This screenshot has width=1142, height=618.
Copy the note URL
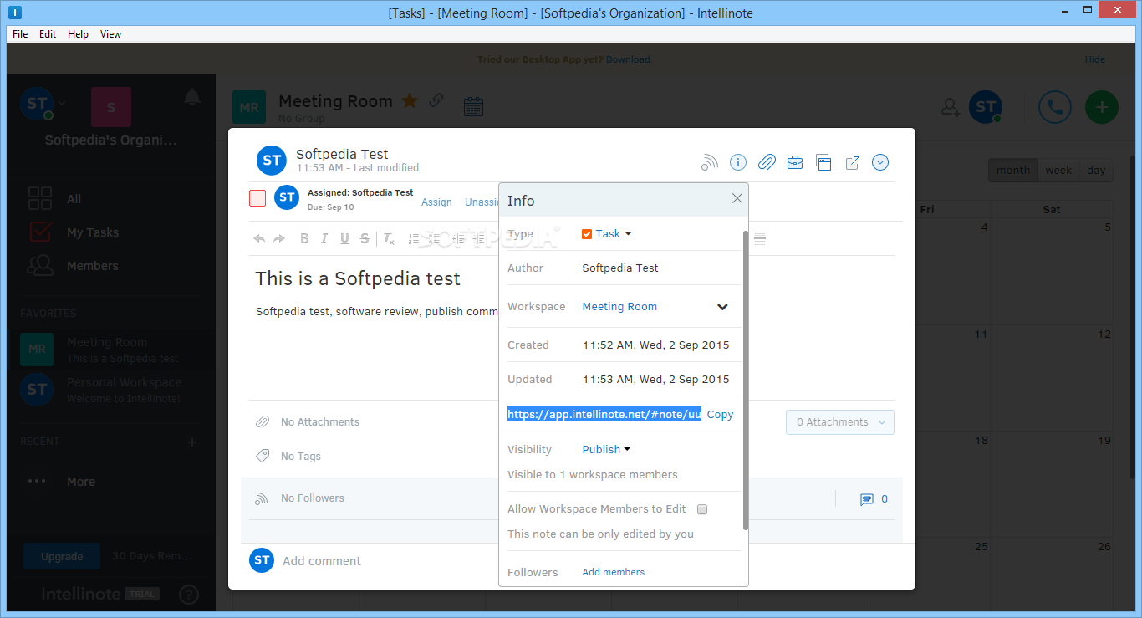tap(720, 414)
